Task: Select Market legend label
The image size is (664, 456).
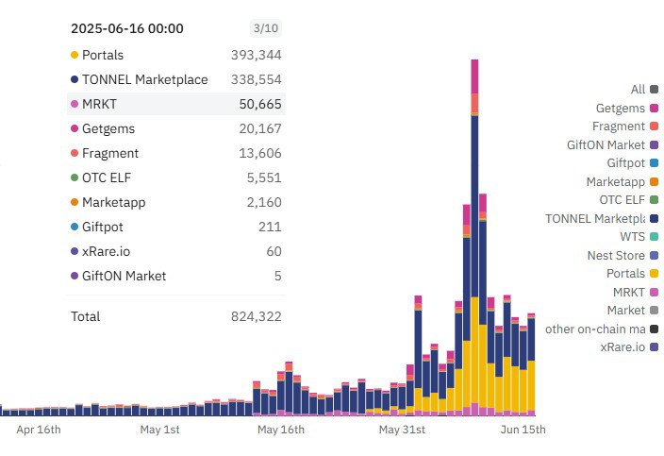Action: 625,311
